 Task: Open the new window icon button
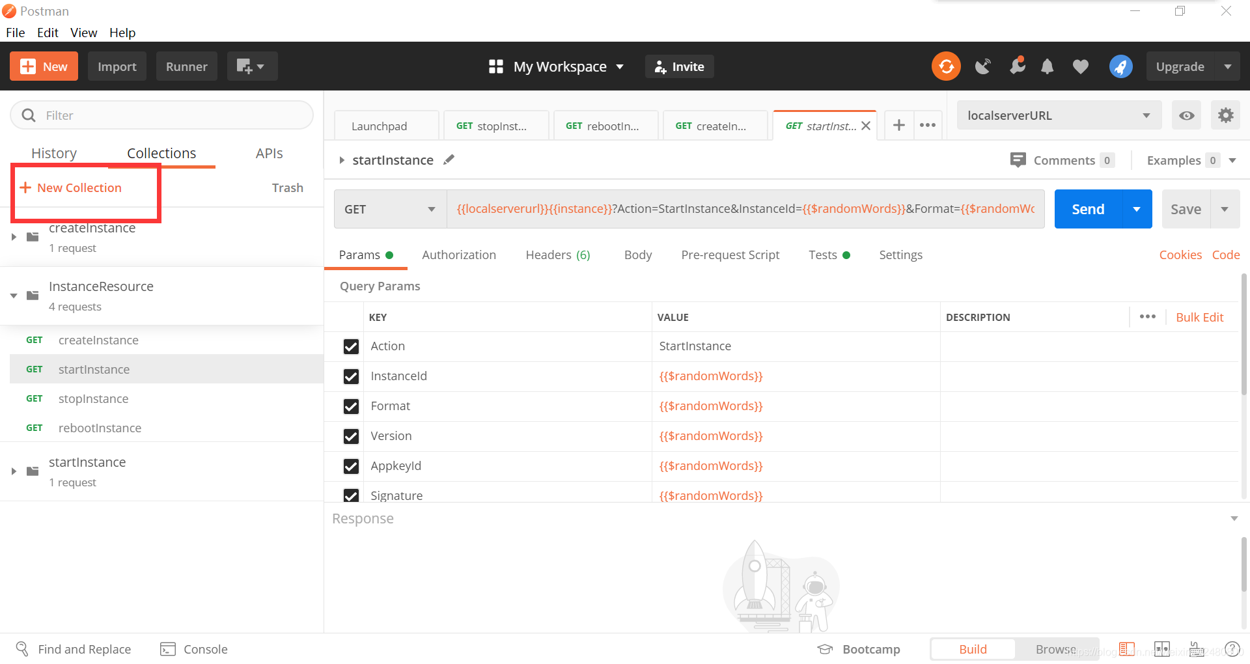pyautogui.click(x=252, y=66)
